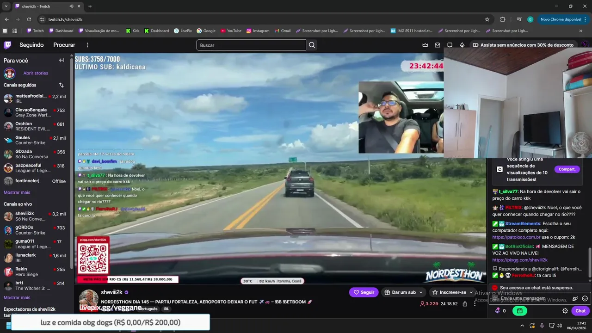This screenshot has height=333, width=592.
Task: Open the whispers speech bubble icon
Action: pos(450,45)
